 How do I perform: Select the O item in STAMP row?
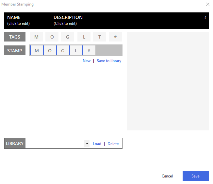coord(50,51)
